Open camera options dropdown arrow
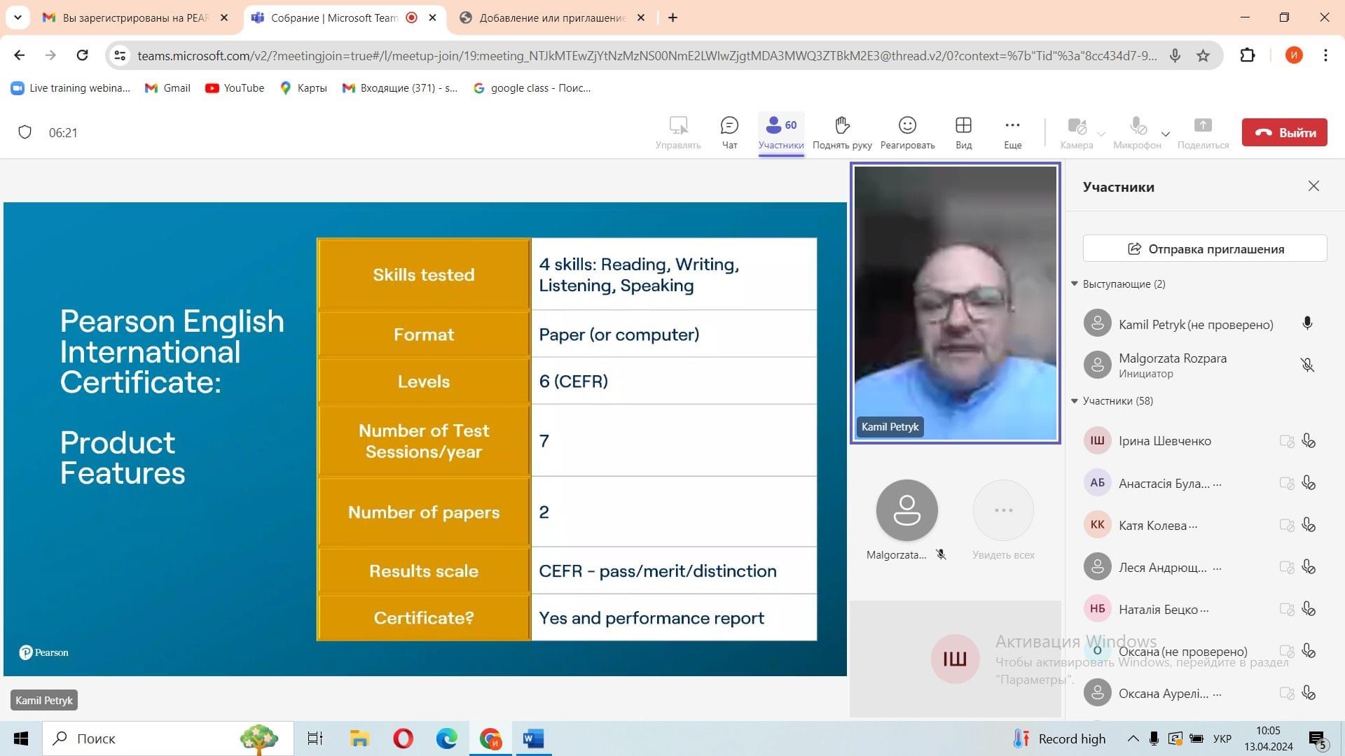 1101,134
